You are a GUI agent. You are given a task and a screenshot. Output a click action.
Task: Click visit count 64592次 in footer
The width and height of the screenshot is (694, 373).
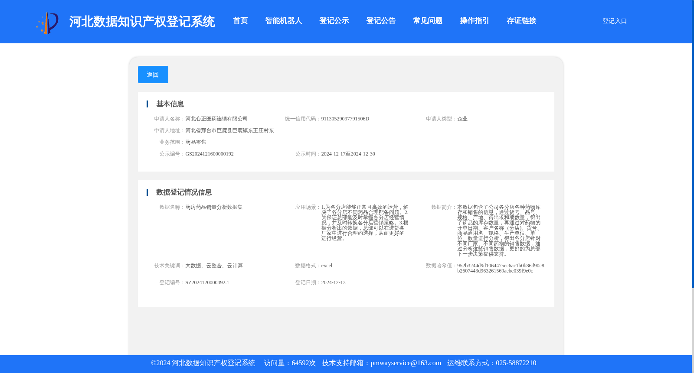pyautogui.click(x=304, y=363)
